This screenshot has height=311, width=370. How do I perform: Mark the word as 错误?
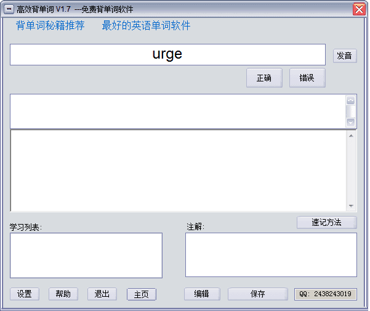307,78
